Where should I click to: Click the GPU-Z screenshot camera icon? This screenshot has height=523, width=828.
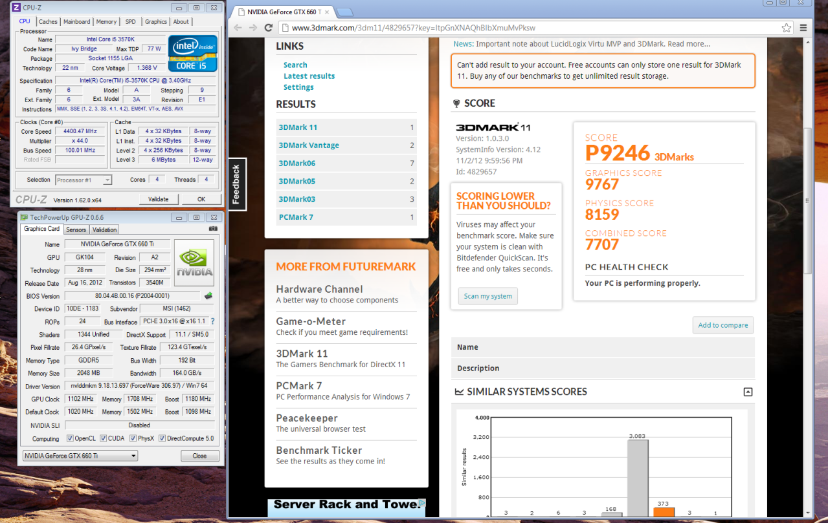pyautogui.click(x=213, y=229)
